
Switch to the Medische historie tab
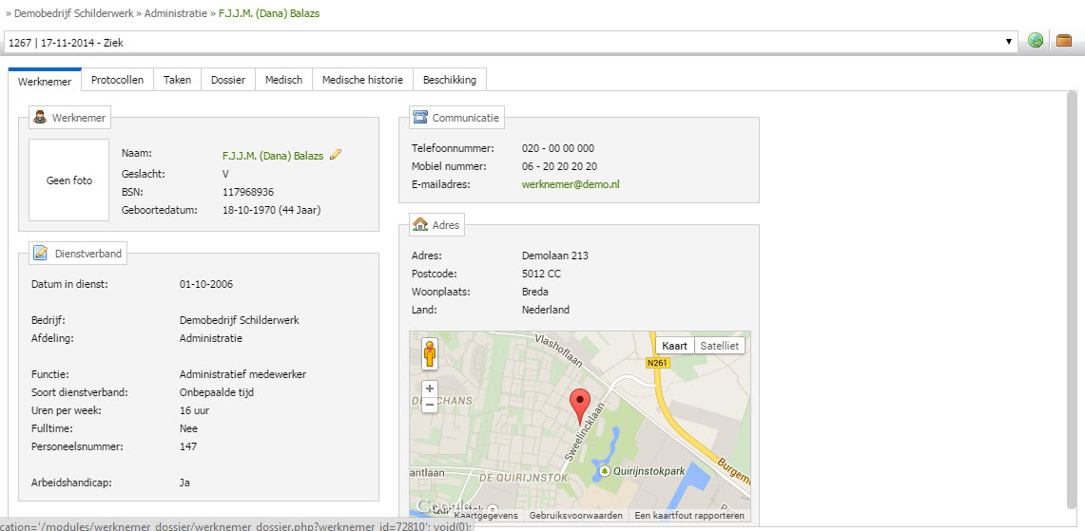362,80
